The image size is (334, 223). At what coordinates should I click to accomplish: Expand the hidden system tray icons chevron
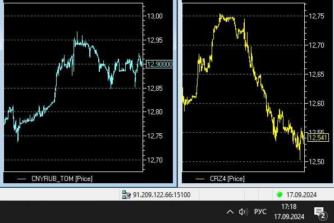(230, 212)
